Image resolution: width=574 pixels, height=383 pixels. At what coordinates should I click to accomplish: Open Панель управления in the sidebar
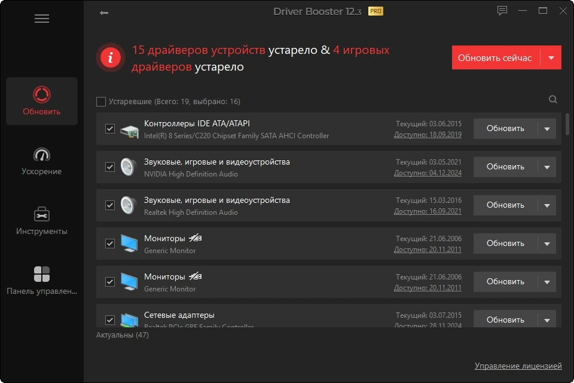(42, 281)
